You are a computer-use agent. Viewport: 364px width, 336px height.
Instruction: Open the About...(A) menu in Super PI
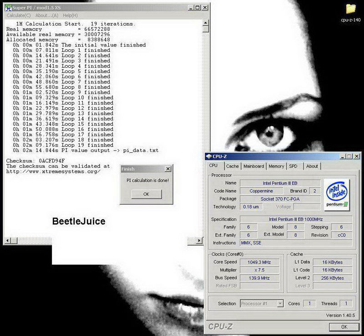tap(47, 15)
